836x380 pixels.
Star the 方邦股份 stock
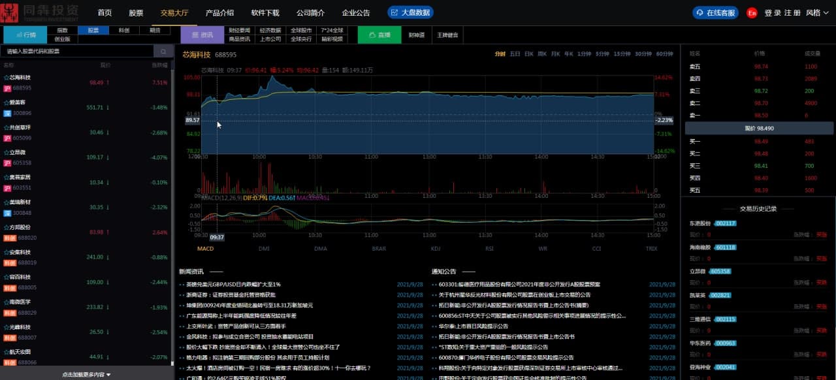(x=7, y=227)
